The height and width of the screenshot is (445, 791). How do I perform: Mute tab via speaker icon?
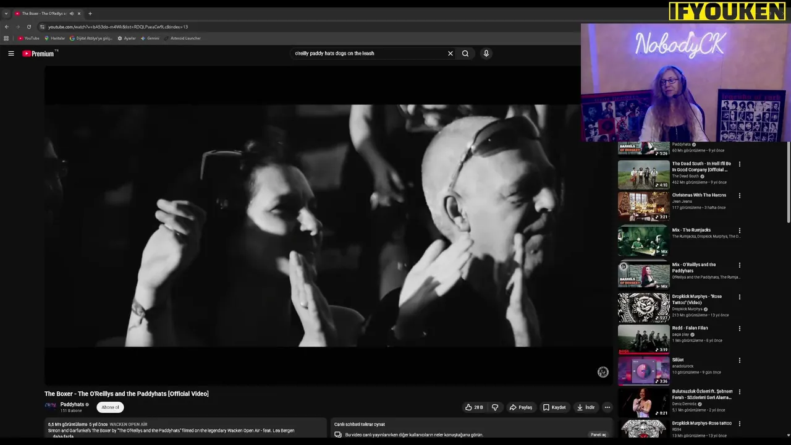coord(71,14)
